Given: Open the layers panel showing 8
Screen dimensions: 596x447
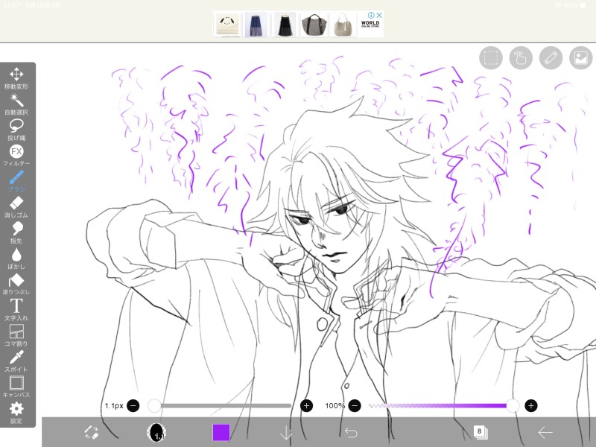Looking at the screenshot, I should pos(480,432).
